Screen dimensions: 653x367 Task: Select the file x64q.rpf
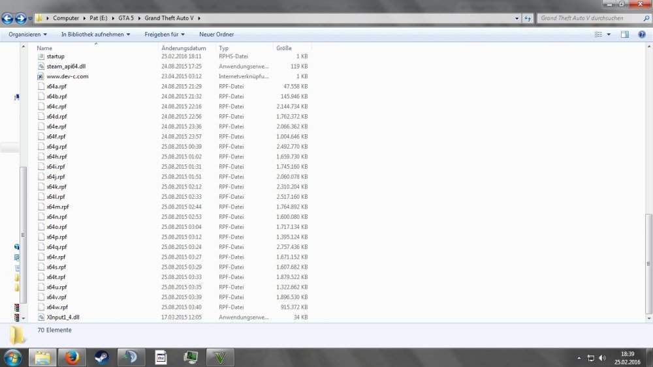(57, 247)
